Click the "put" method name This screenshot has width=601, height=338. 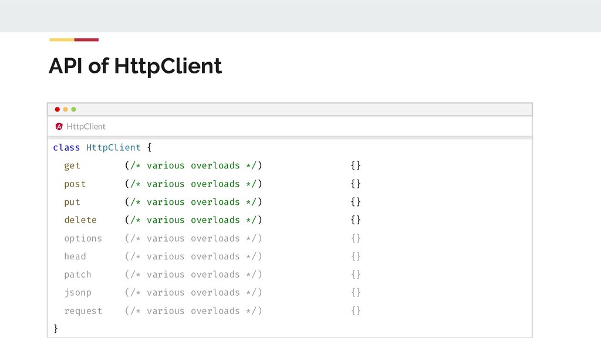pos(72,202)
